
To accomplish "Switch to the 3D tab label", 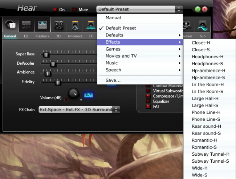I will tap(58, 36).
